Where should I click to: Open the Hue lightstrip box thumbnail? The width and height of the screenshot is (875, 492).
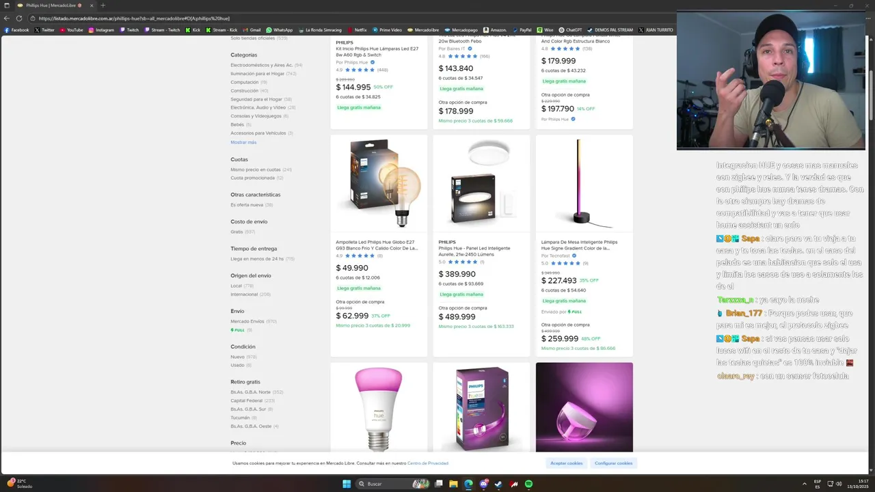[x=481, y=408]
